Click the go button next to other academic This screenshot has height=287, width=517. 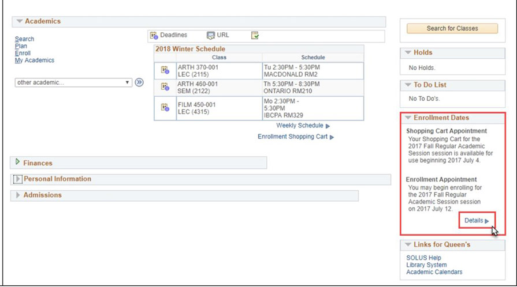pos(139,82)
